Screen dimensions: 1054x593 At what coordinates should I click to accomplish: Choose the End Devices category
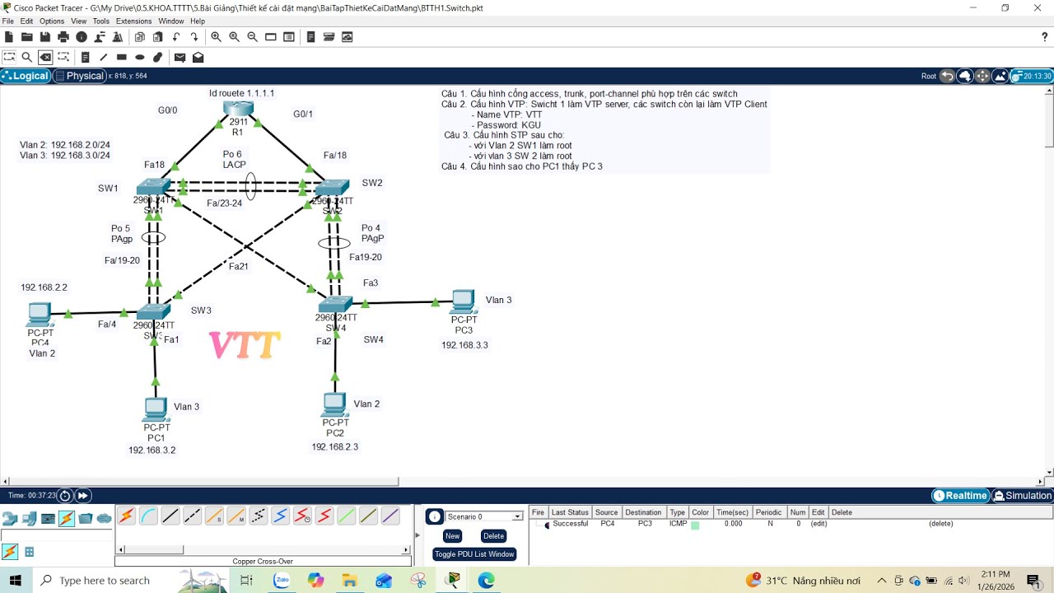(x=29, y=518)
